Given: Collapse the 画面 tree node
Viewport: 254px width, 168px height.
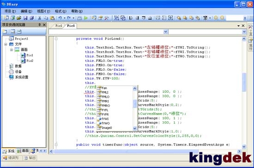Looking at the screenshot, I should coord(12,50).
